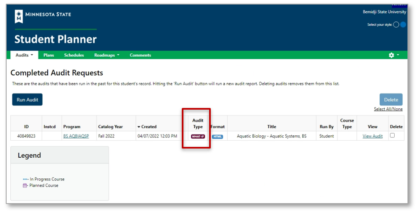
Task: Open the View Audit link
Action: (x=373, y=136)
